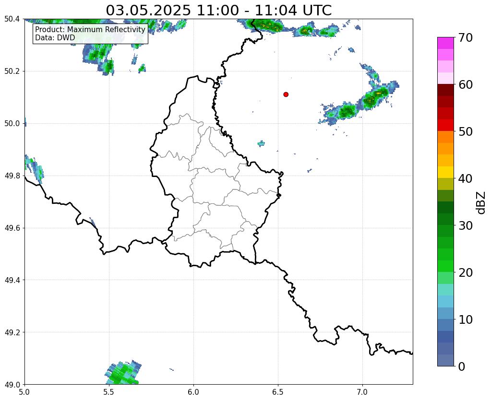This screenshot has width=491, height=400.
Task: Click the latitude axis label 50.4
Action: (x=12, y=19)
